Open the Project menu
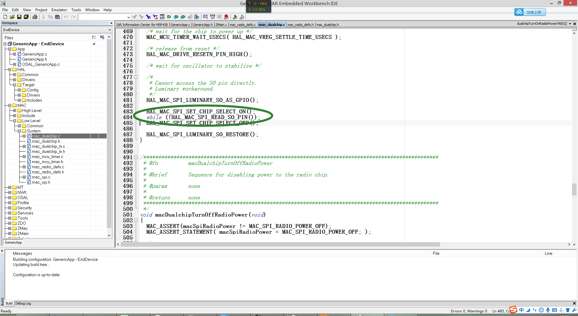This screenshot has width=578, height=316. [41, 10]
